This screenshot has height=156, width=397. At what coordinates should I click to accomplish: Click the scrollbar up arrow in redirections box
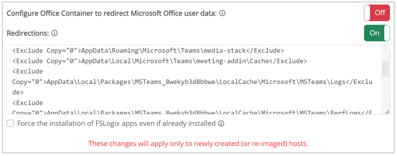point(385,49)
